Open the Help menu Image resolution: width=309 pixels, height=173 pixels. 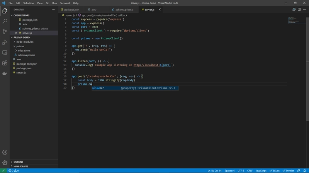(76, 3)
